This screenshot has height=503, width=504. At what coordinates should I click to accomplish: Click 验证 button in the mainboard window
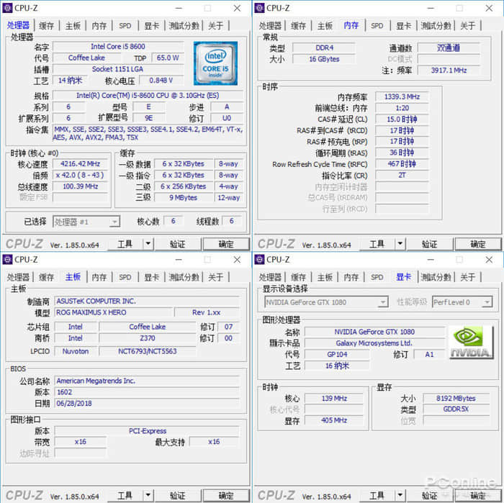pyautogui.click(x=177, y=495)
